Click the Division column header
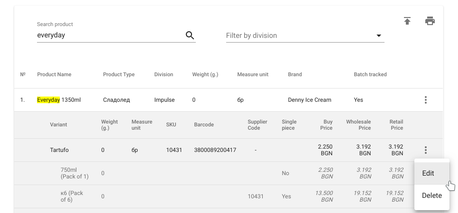Screen dimensions: 458x213 (164, 74)
